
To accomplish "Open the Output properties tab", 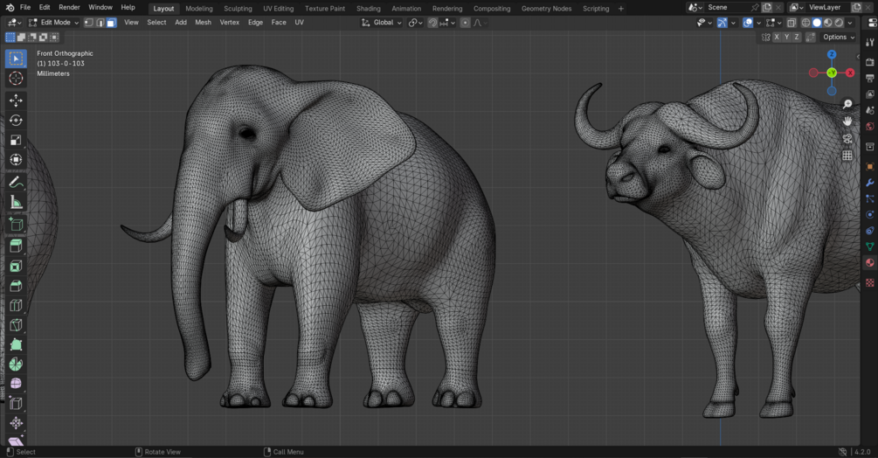I will pyautogui.click(x=869, y=79).
